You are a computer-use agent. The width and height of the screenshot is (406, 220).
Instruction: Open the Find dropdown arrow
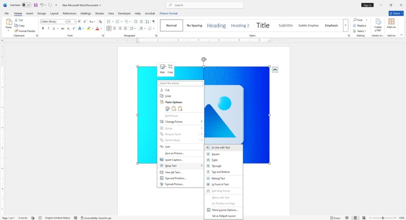(366, 20)
